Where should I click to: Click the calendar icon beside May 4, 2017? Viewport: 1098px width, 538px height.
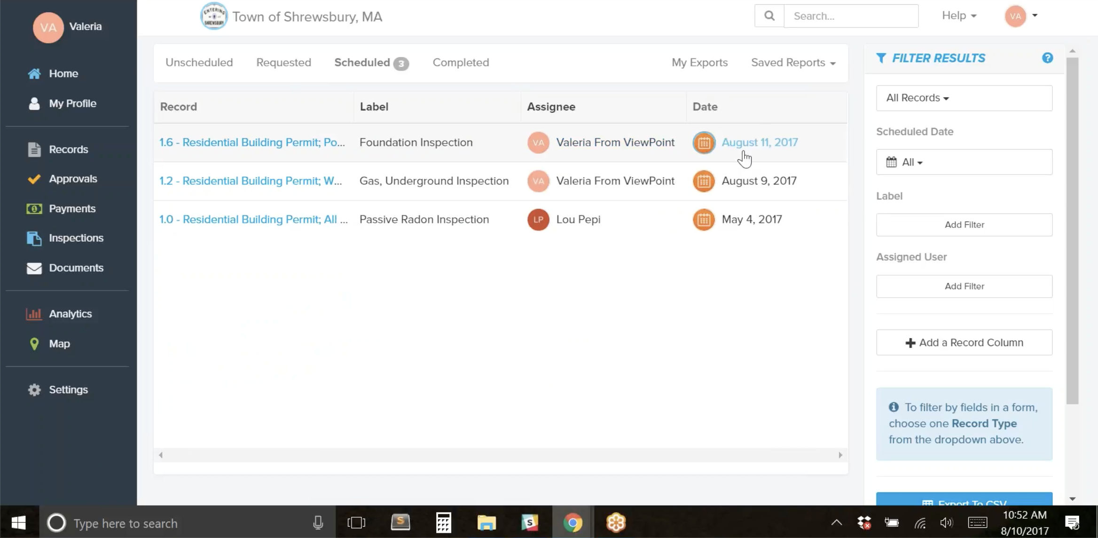tap(704, 220)
